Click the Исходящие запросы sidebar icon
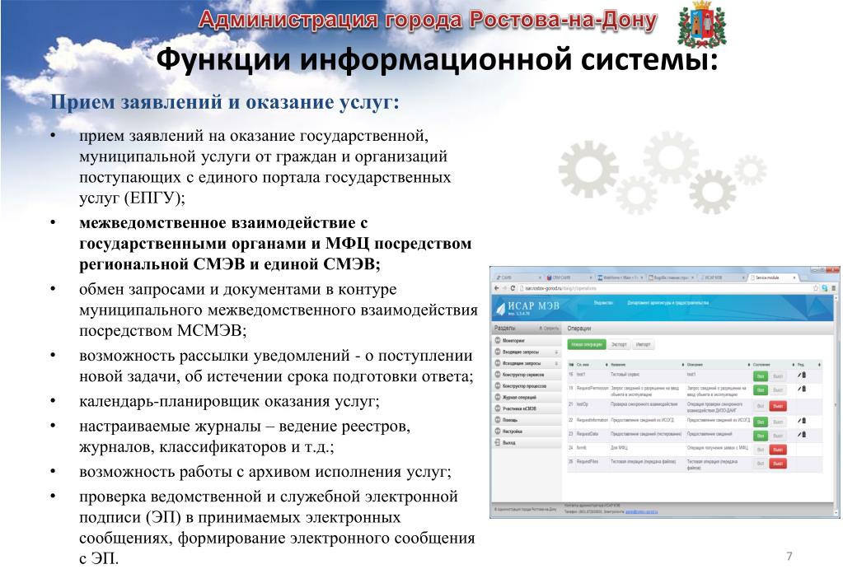 point(498,363)
